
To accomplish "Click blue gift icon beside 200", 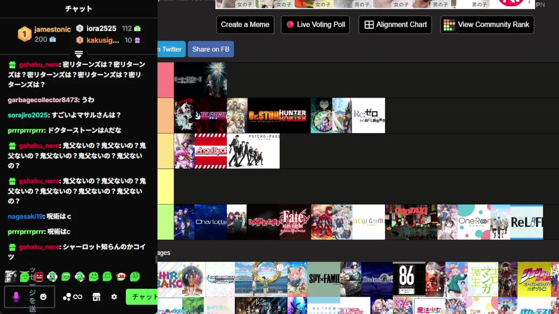I will tap(53, 39).
